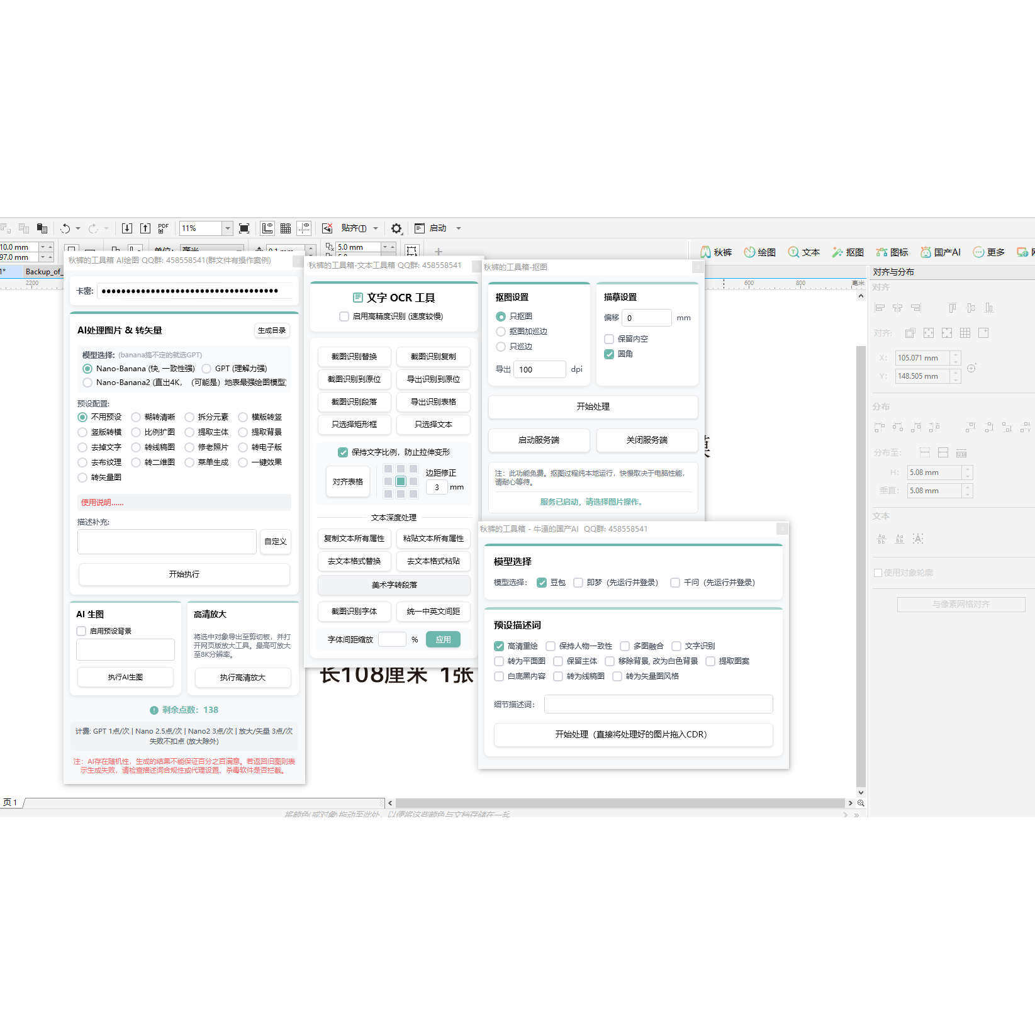Click the 开始执行 button
1035x1035 pixels.
[184, 574]
